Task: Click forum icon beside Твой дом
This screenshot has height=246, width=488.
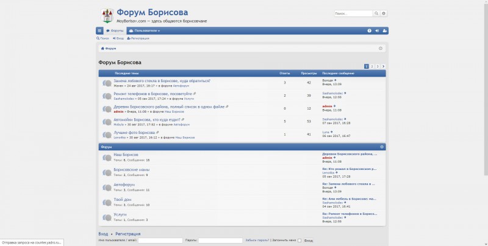Action: 107,203
